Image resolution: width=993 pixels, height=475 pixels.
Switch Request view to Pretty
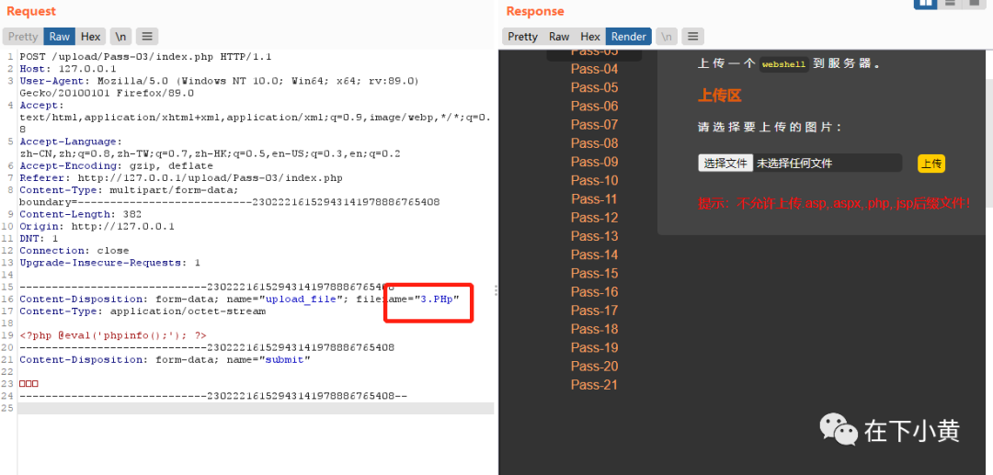pyautogui.click(x=23, y=37)
